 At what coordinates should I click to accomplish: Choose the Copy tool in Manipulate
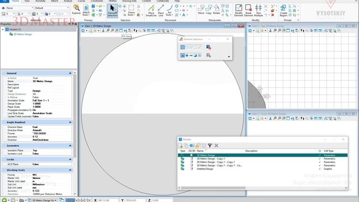tap(209, 10)
